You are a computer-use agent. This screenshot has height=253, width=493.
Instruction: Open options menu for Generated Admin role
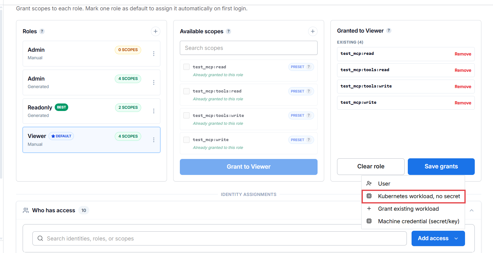tap(154, 82)
